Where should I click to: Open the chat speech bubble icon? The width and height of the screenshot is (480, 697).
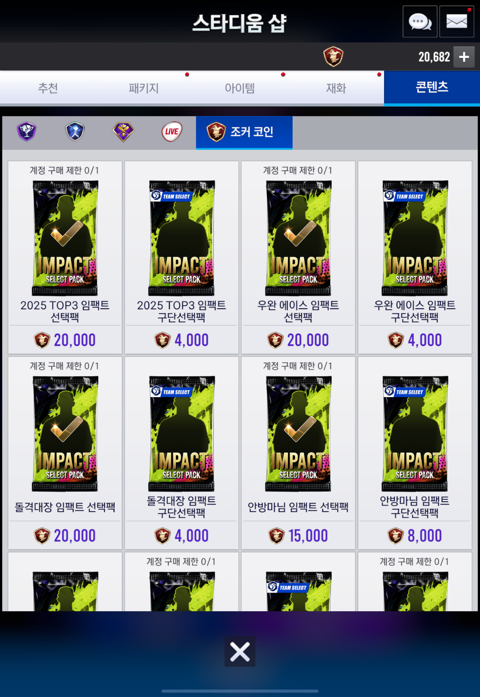coord(420,22)
